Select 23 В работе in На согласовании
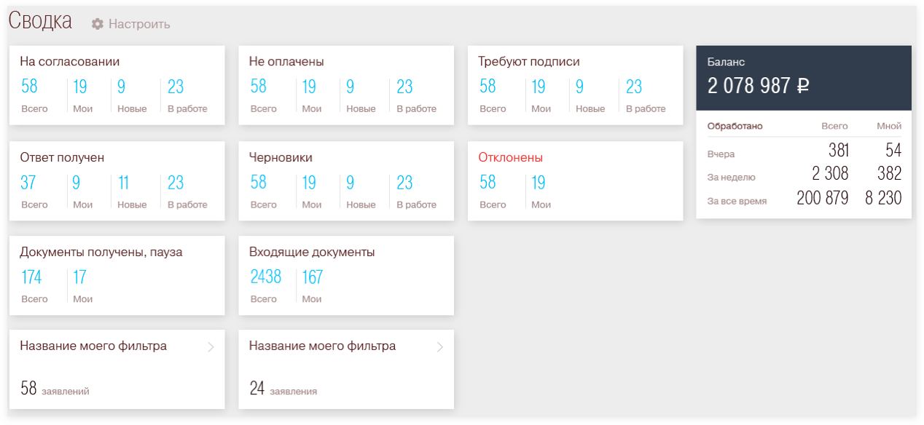The height and width of the screenshot is (425, 924). 187,95
